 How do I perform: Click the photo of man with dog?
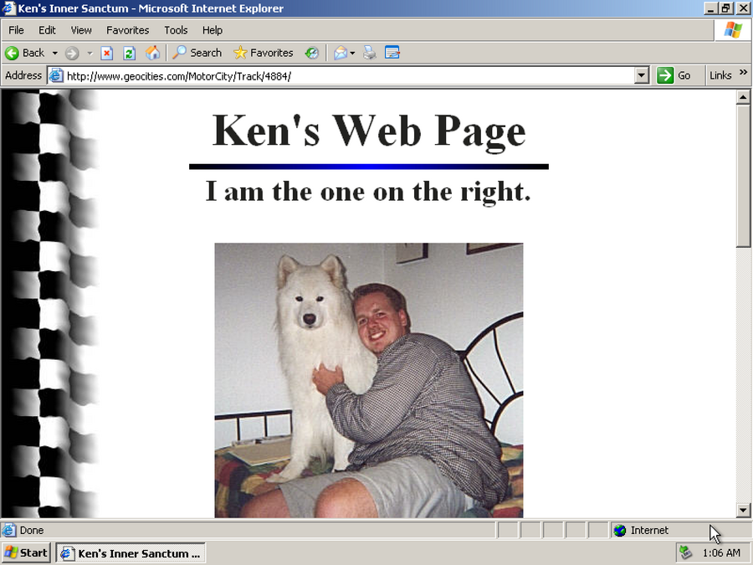pyautogui.click(x=369, y=380)
